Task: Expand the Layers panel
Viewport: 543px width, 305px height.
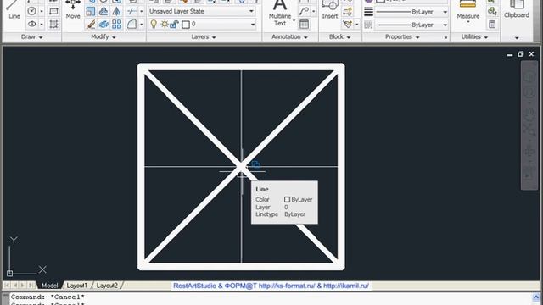Action: click(204, 36)
